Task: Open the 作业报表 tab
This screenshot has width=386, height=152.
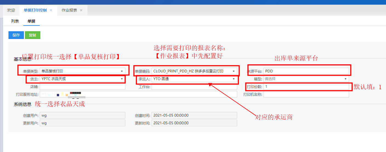Action: point(69,10)
